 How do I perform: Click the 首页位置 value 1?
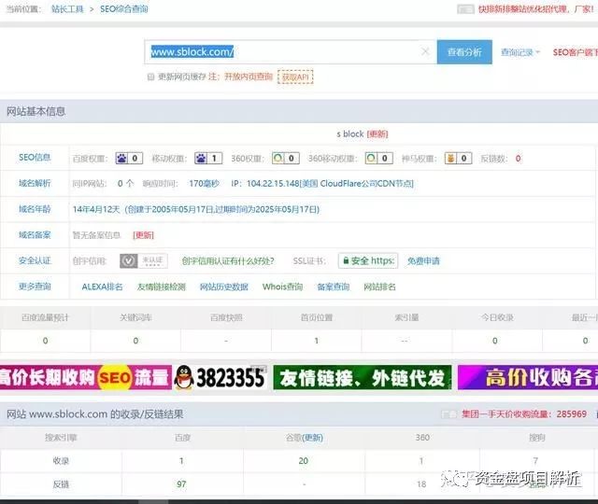point(316,341)
